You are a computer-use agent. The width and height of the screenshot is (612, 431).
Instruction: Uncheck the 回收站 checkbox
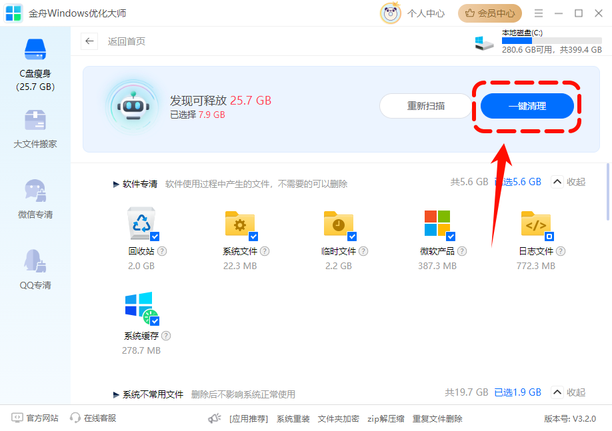tap(155, 236)
